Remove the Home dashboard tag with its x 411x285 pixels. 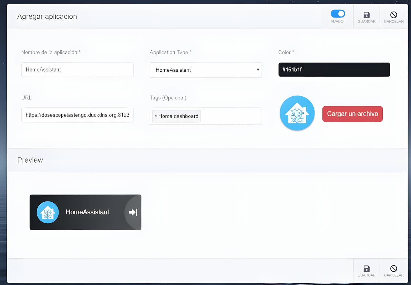(156, 116)
